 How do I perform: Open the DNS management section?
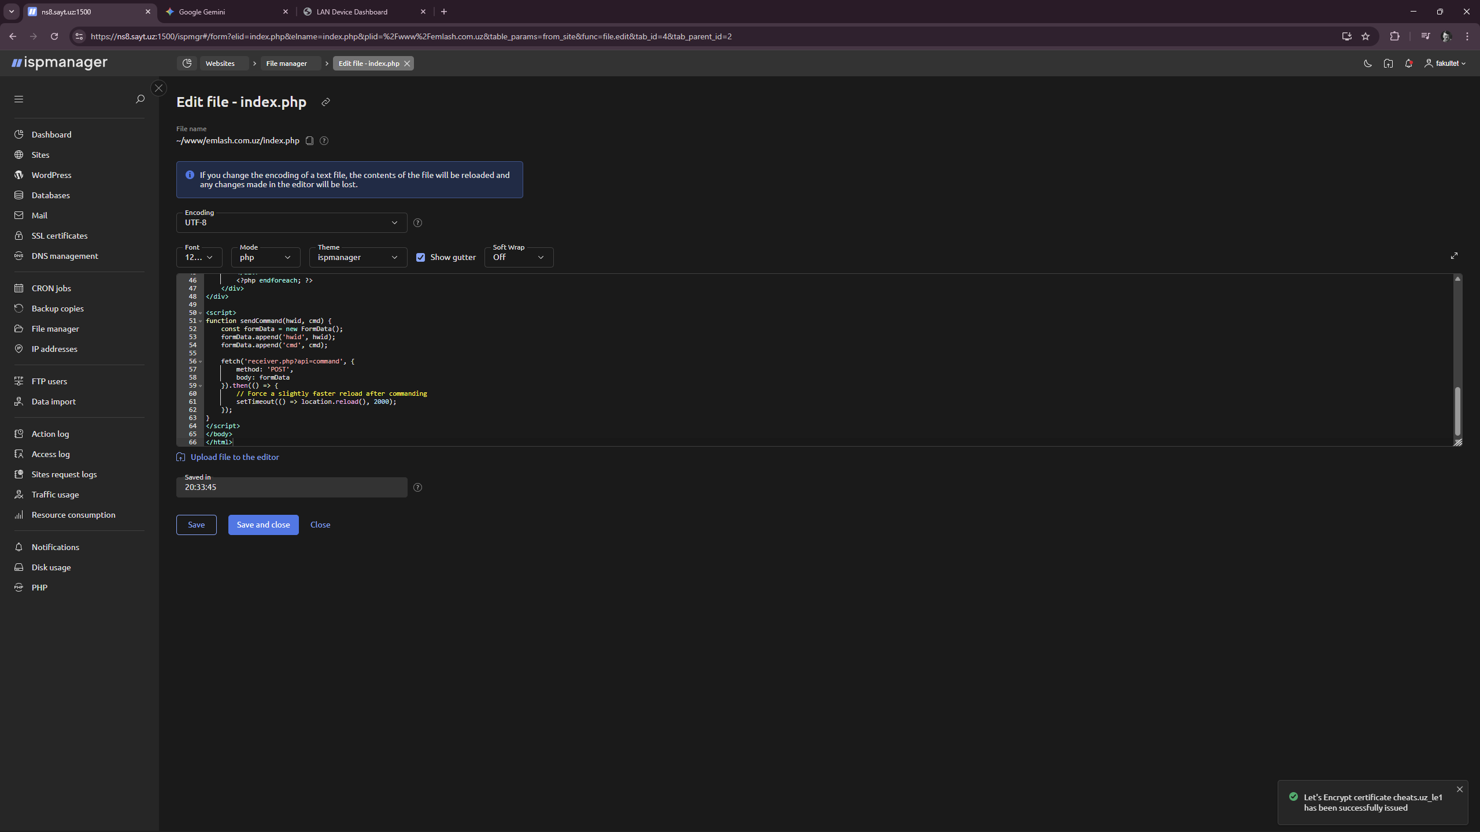(x=64, y=255)
